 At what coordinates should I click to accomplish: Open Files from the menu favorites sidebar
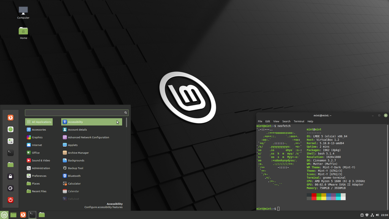coord(10,165)
